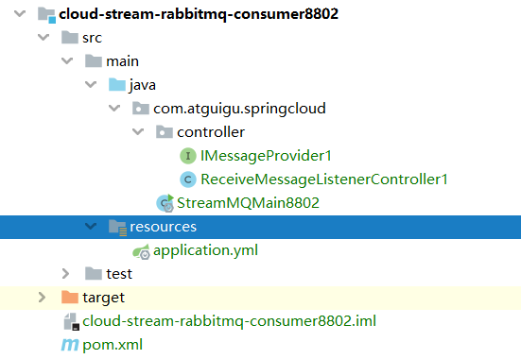Click the application.yml Spring config icon
Screen dimensions: 521x359
pyautogui.click(x=141, y=251)
